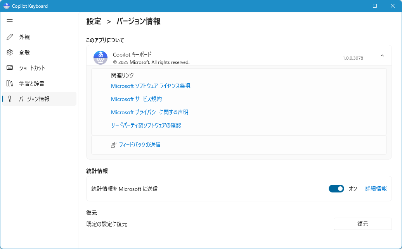402x249 pixels.
Task: Switch to the ショートカット settings page
Action: [x=32, y=68]
